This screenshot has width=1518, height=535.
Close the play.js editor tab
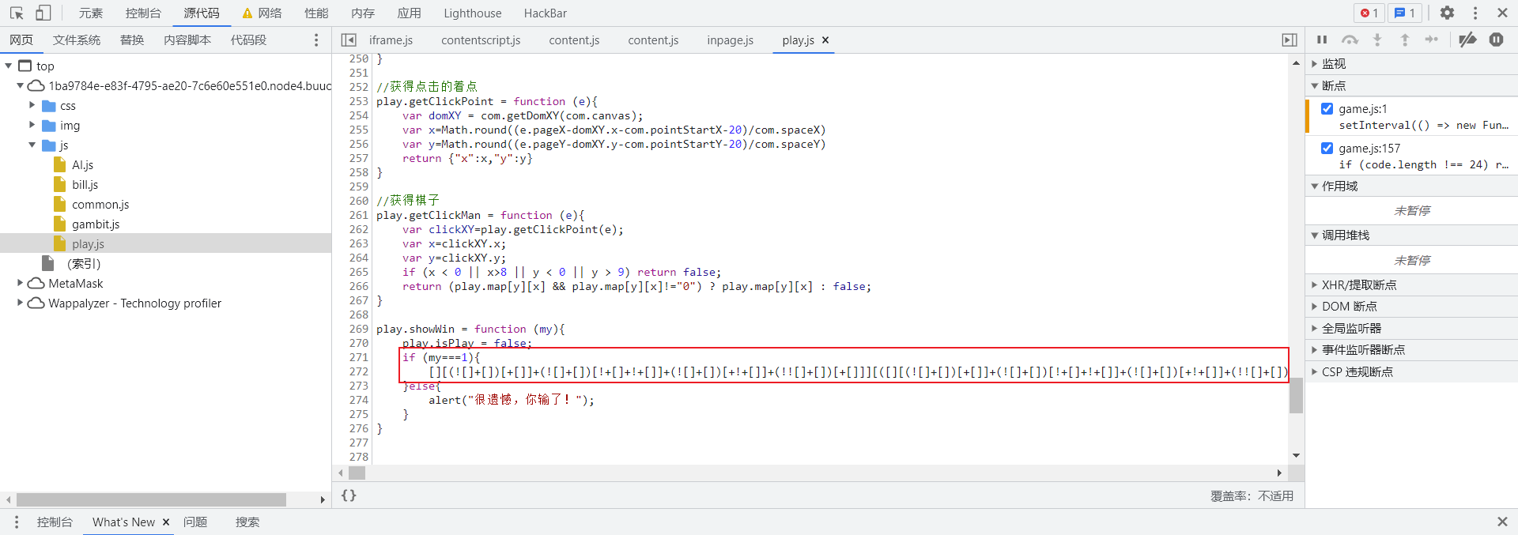[825, 40]
